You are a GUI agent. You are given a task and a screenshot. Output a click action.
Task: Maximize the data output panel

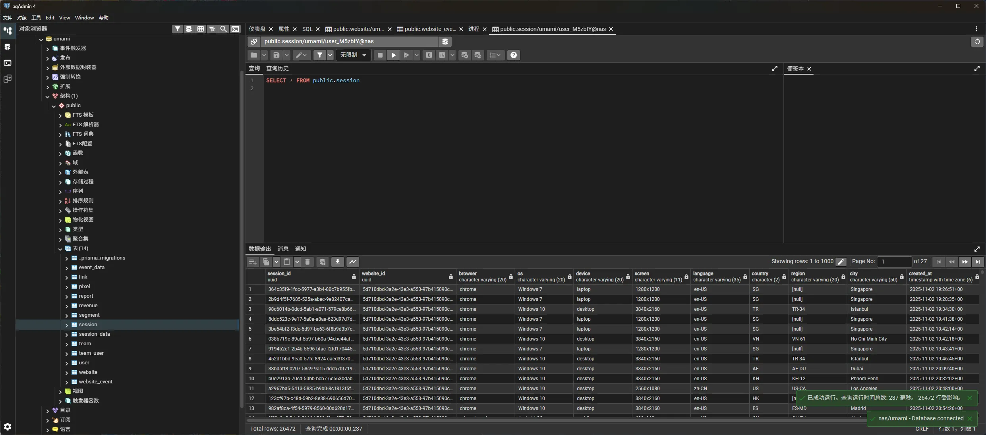(x=977, y=249)
